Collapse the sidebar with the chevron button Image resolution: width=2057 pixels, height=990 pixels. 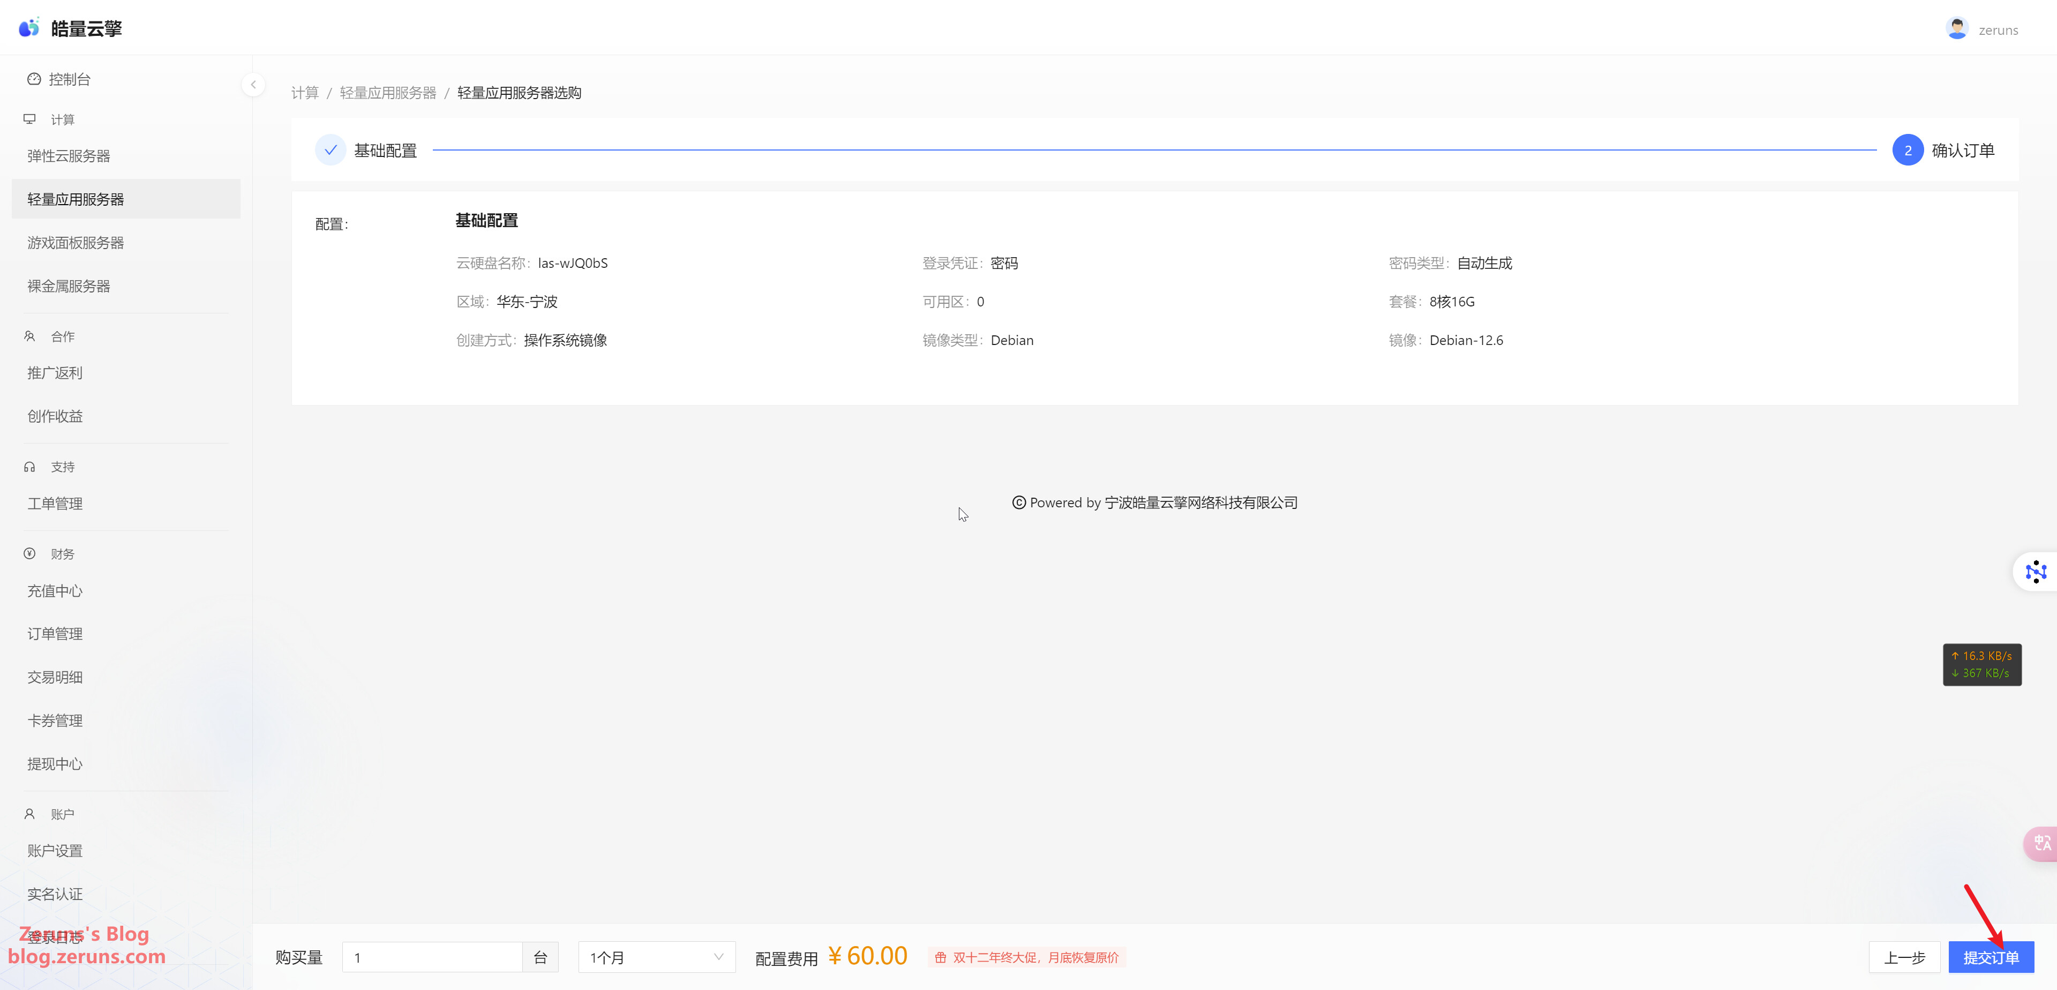click(253, 85)
